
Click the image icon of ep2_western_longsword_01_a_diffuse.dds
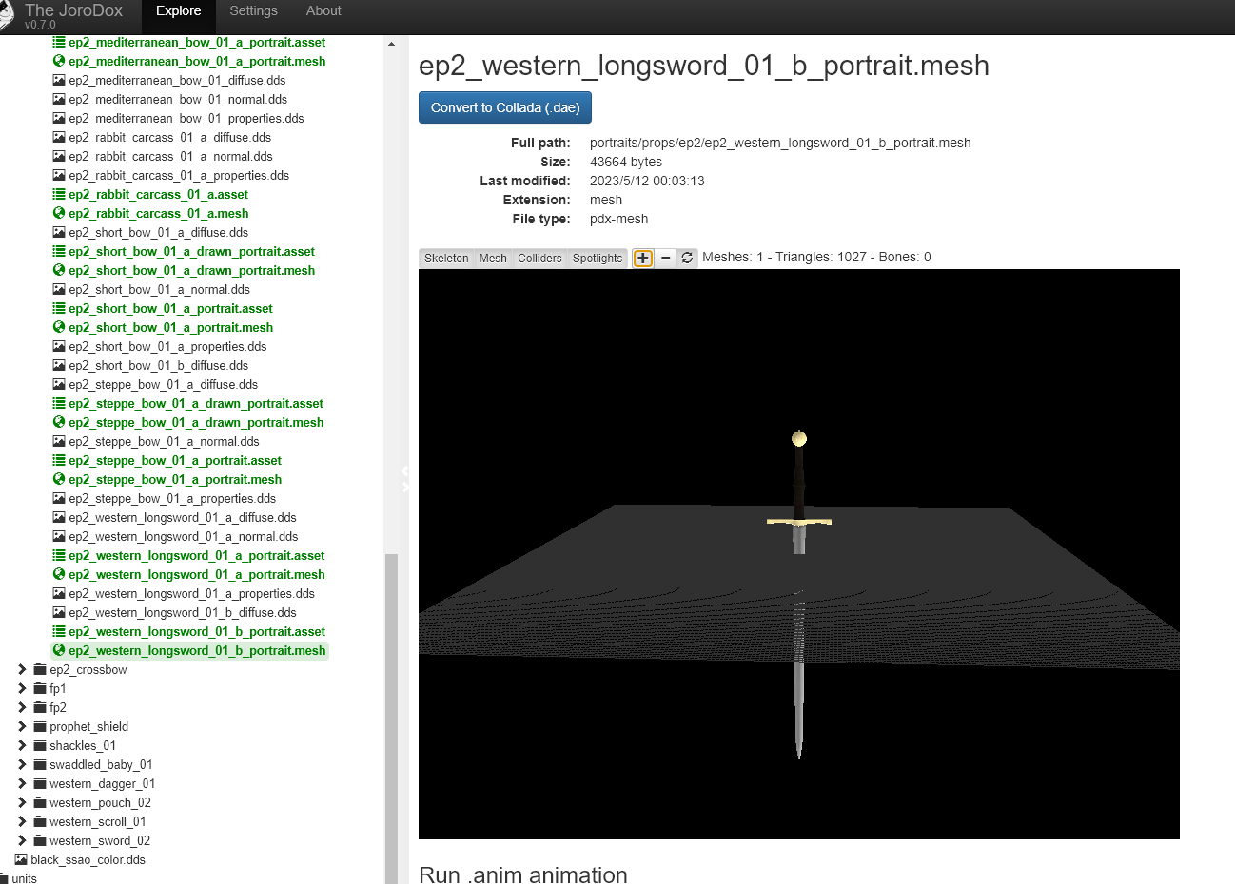[58, 517]
